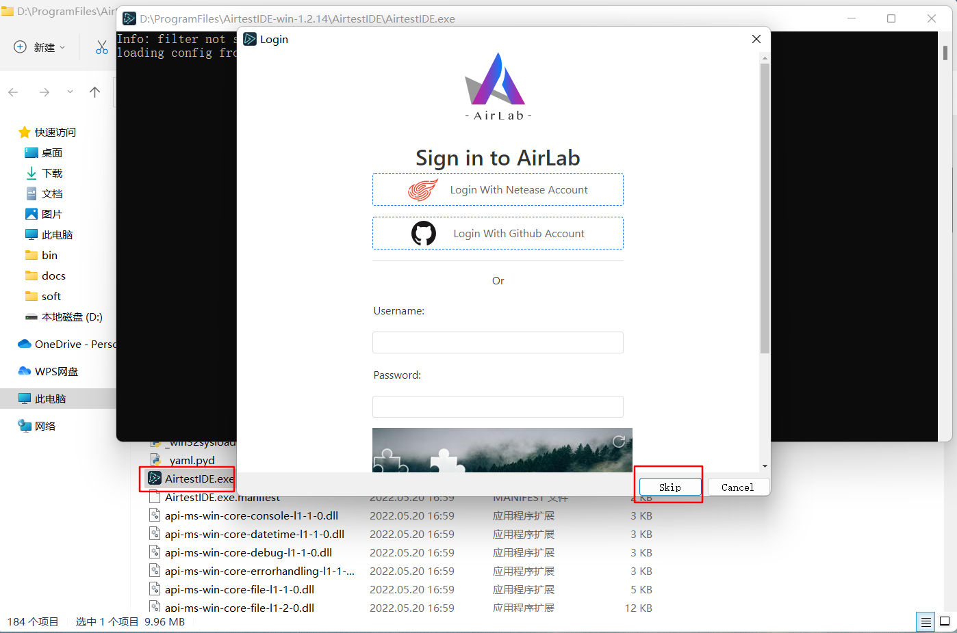957x633 pixels.
Task: Click Login With Github Account button
Action: tap(498, 233)
